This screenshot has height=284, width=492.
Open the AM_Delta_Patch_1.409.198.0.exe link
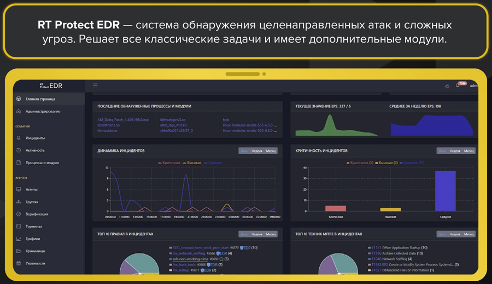(123, 120)
